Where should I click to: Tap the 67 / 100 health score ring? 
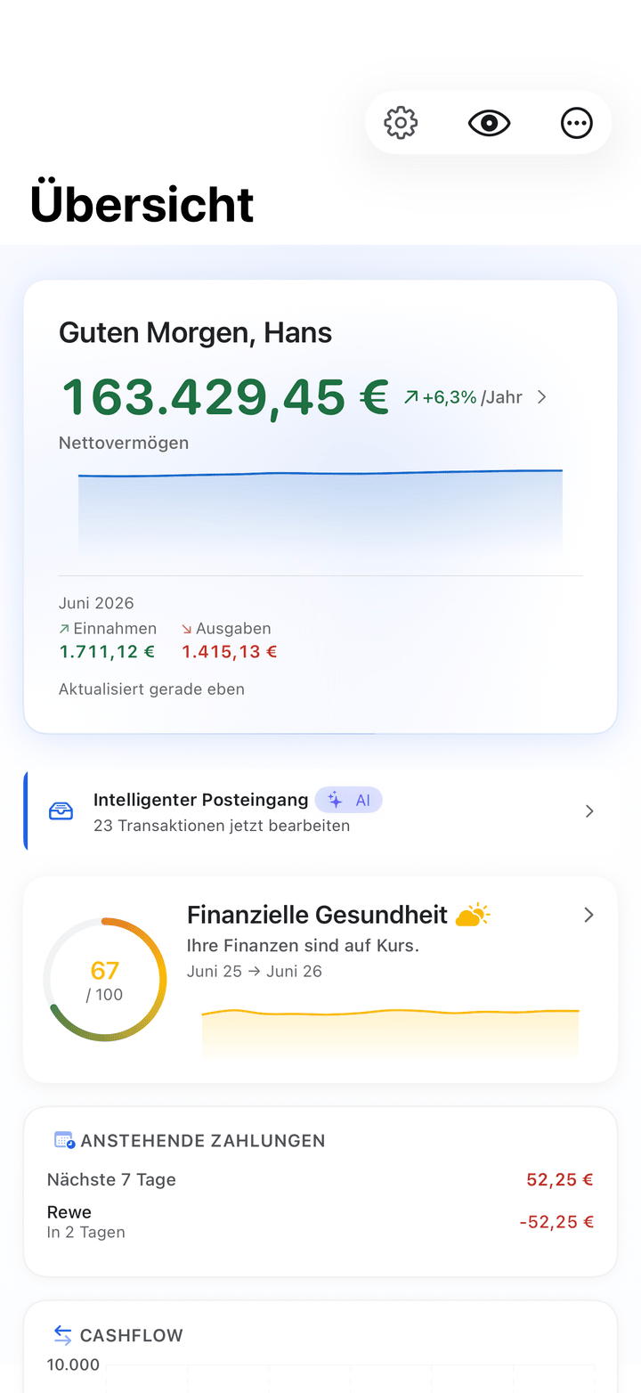[105, 980]
